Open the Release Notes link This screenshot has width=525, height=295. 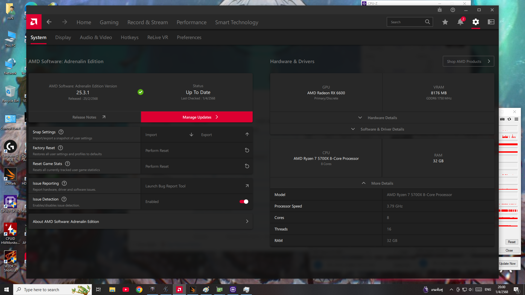click(x=84, y=117)
